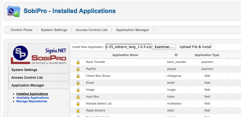Click the SobiPro folder icon in header
The width and height of the screenshot is (241, 117).
14,11
